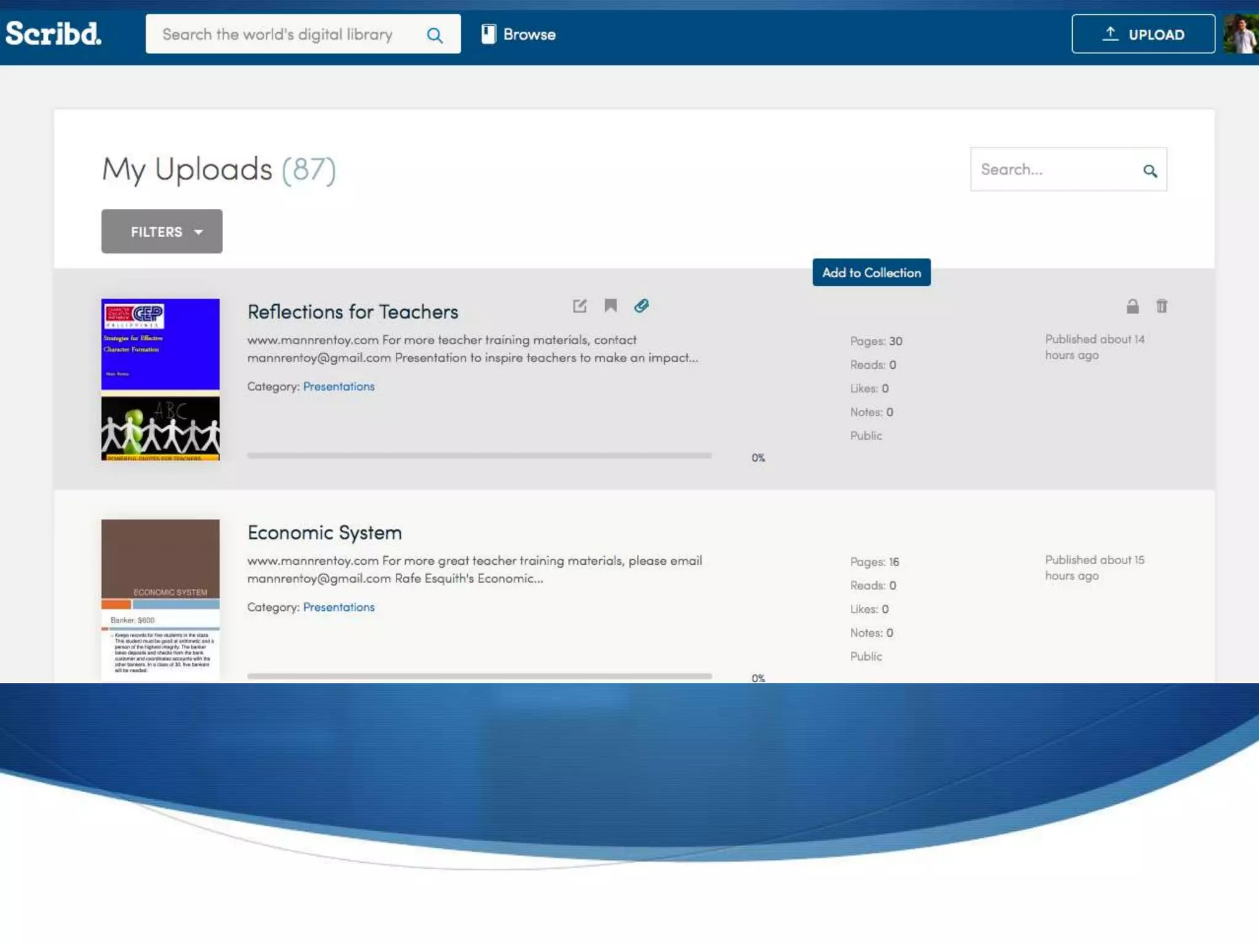Click the magnifier icon in the My Uploads search

click(x=1150, y=171)
